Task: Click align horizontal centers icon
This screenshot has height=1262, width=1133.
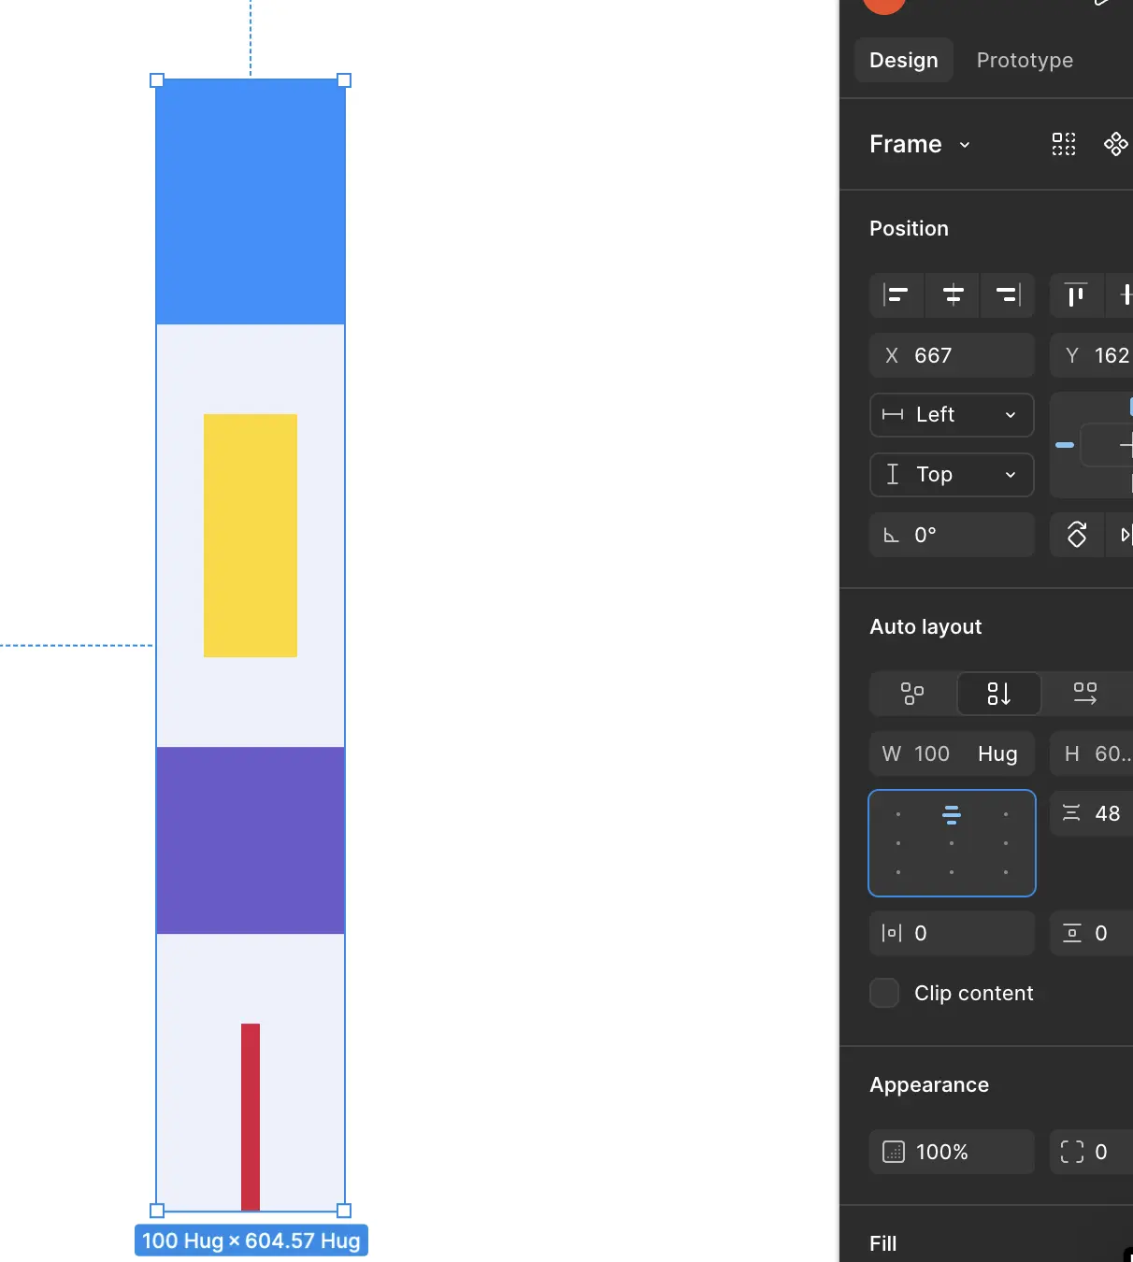Action: click(953, 296)
